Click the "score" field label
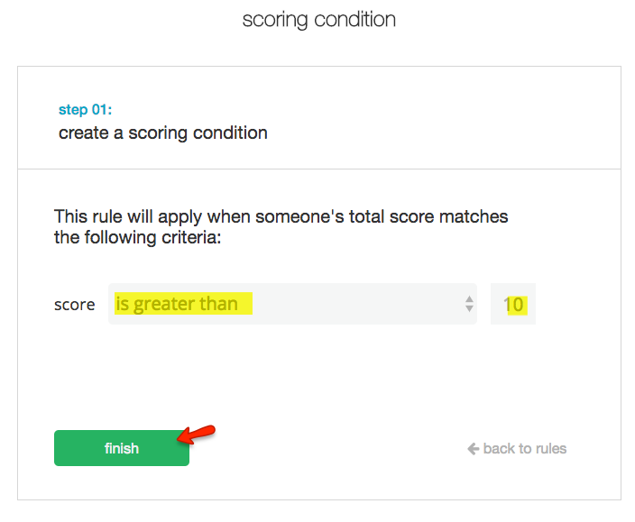This screenshot has width=635, height=522. 74,305
